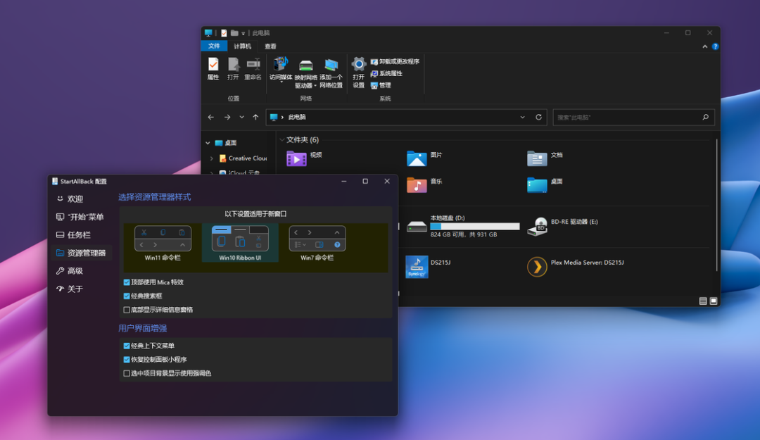Expand the Creative Cloud tree node
The image size is (760, 440).
212,158
